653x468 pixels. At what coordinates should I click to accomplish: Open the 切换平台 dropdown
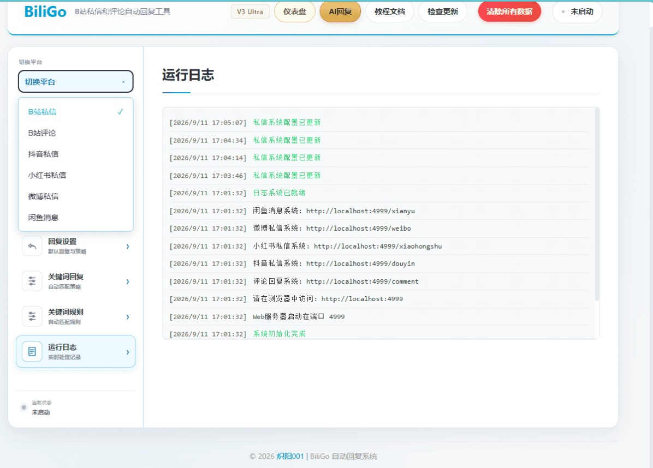[75, 81]
